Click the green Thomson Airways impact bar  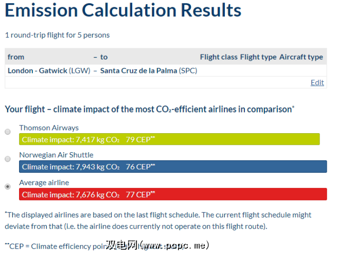[169, 139]
